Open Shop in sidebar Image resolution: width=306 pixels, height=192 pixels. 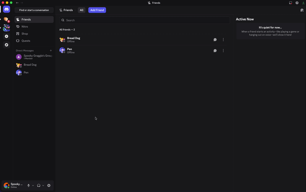34,34
